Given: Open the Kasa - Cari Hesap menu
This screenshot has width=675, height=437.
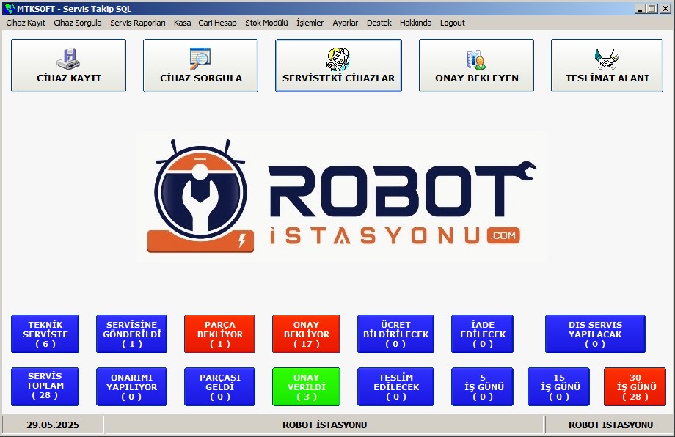Looking at the screenshot, I should coord(205,23).
